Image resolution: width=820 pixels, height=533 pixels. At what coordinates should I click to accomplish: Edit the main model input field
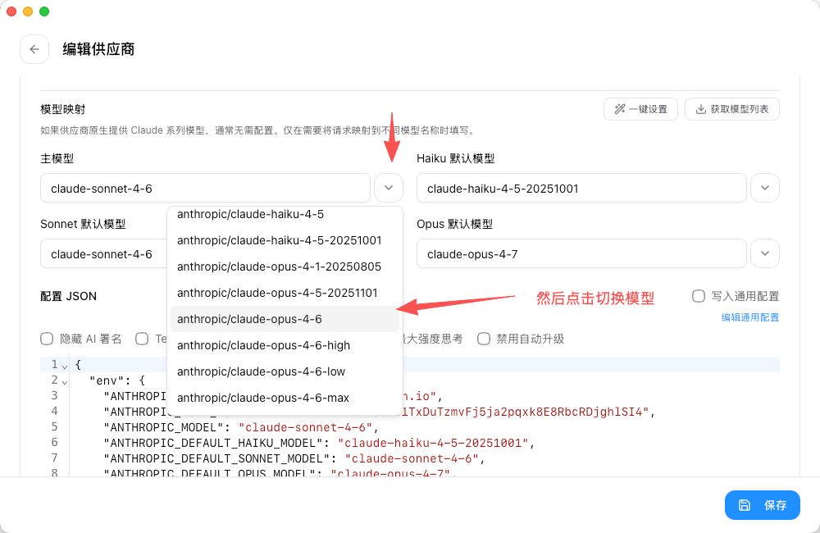pyautogui.click(x=206, y=189)
